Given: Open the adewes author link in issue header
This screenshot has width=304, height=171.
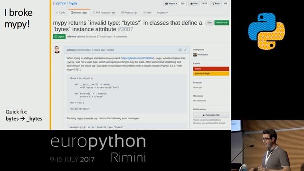Looking at the screenshot, I should (x=71, y=37).
